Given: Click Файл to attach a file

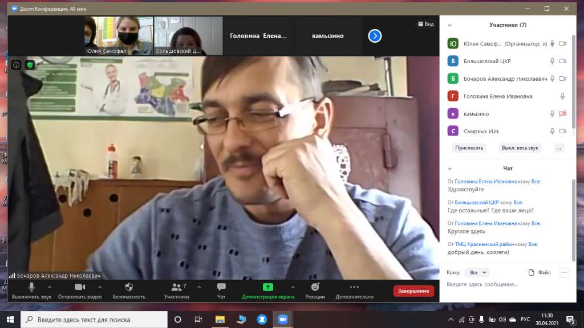Looking at the screenshot, I should coord(540,273).
